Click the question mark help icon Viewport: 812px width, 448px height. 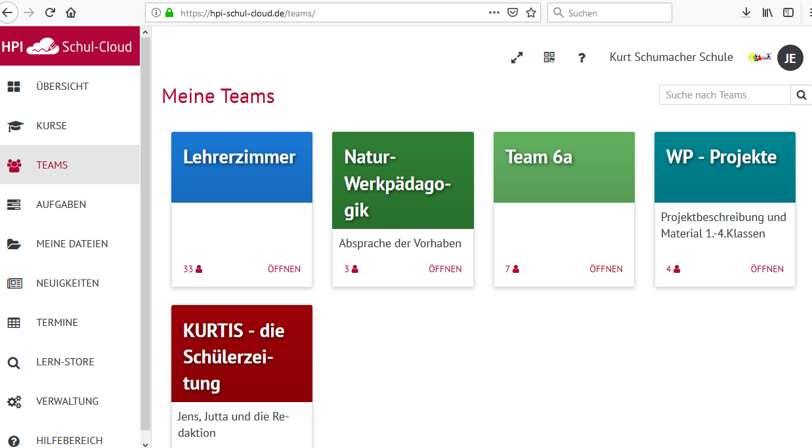click(582, 58)
